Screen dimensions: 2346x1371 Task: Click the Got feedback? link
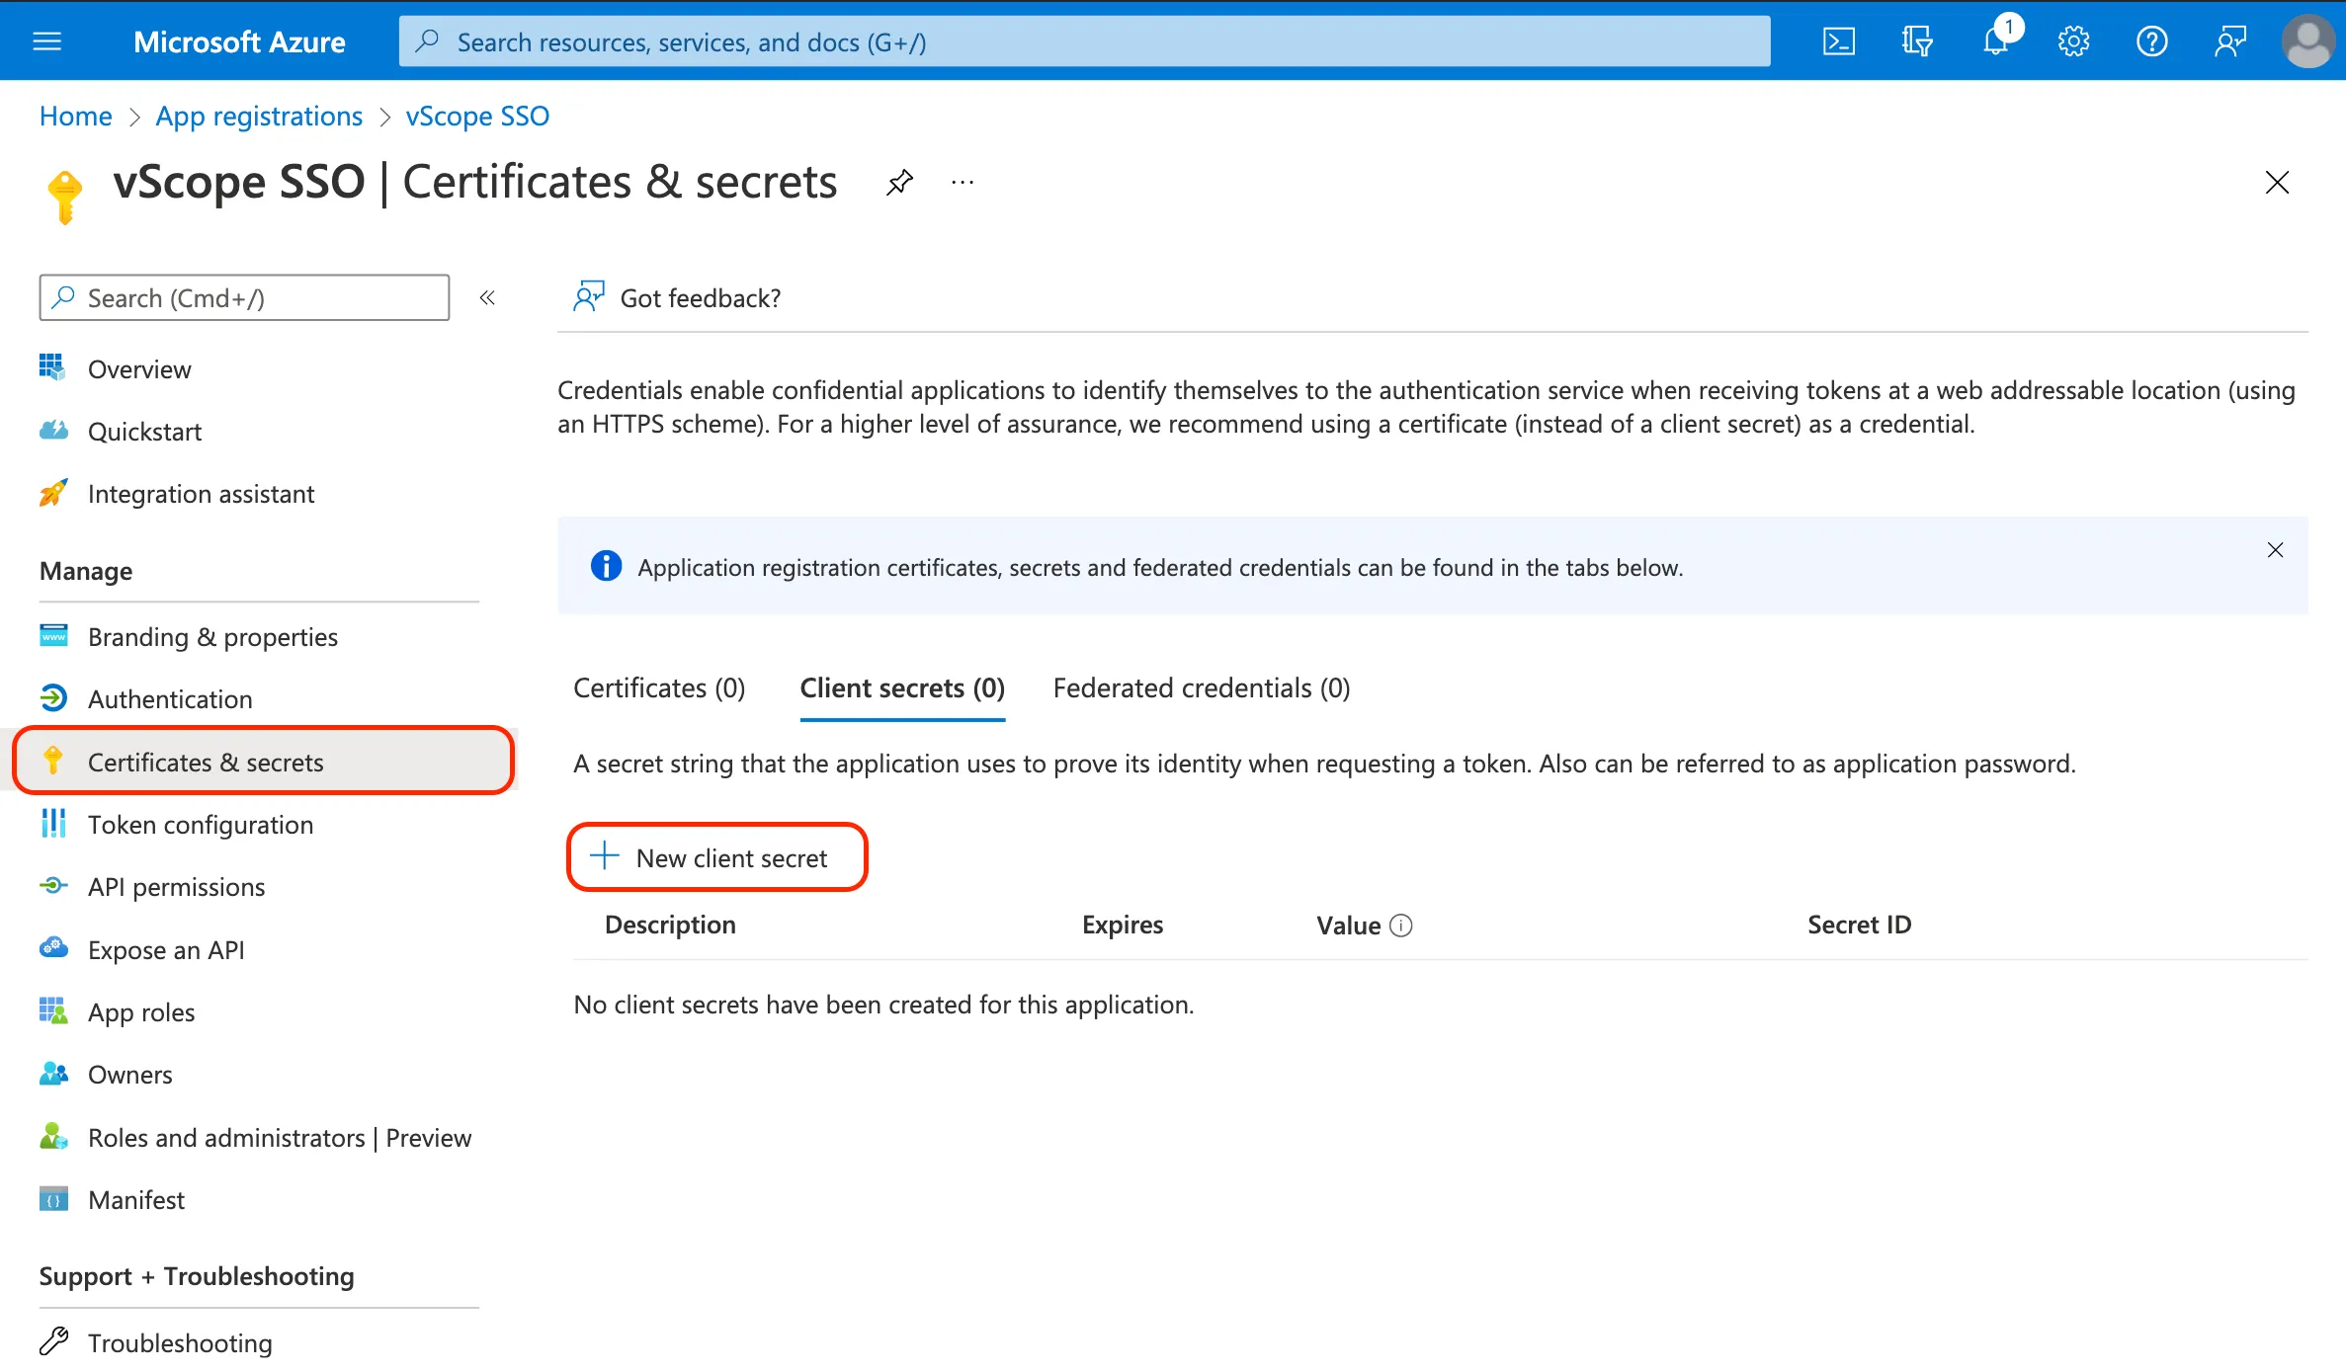pos(700,298)
